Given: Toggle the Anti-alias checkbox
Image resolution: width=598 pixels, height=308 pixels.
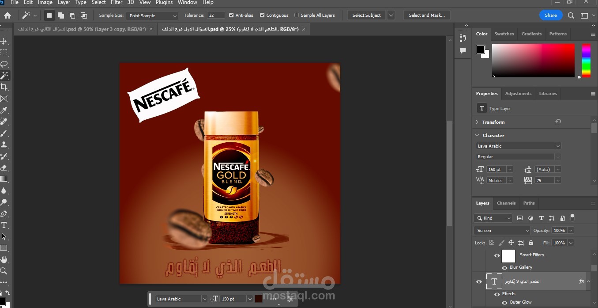Looking at the screenshot, I should pyautogui.click(x=231, y=15).
